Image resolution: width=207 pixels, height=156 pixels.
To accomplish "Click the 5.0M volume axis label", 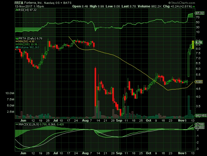I will coord(10,106).
